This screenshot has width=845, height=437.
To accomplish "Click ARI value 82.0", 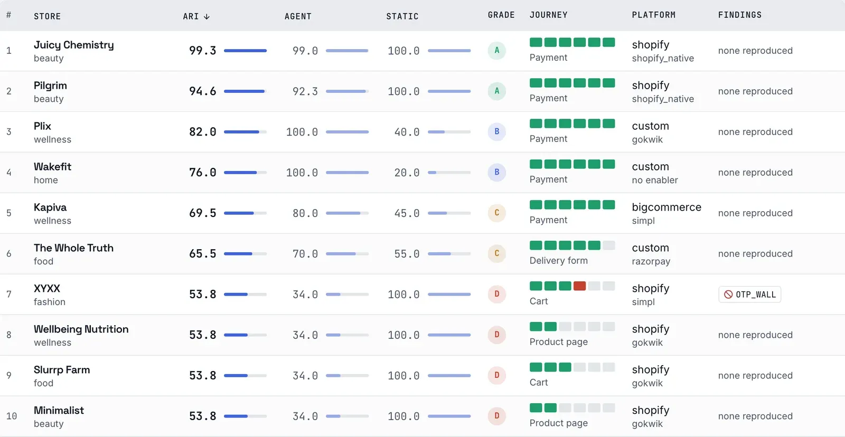I will pos(203,132).
